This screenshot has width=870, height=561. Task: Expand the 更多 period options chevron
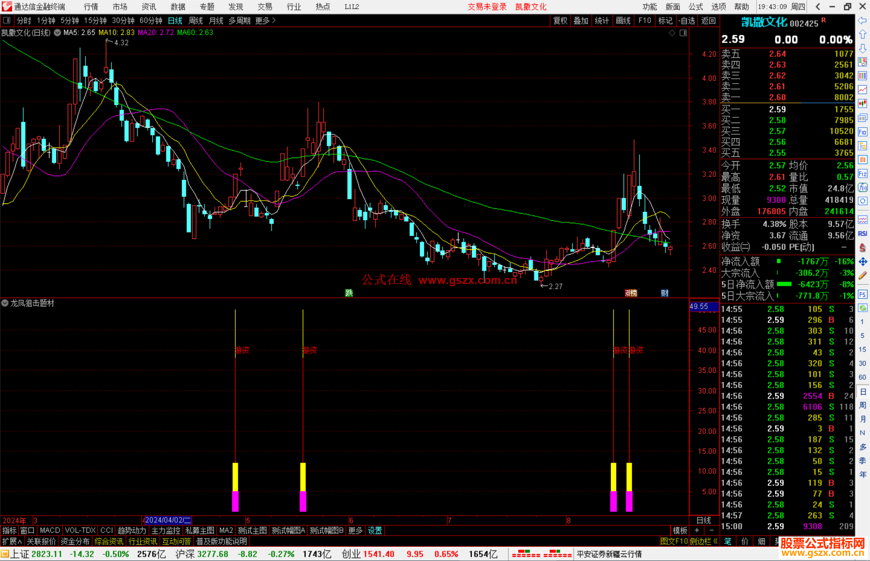tap(274, 20)
